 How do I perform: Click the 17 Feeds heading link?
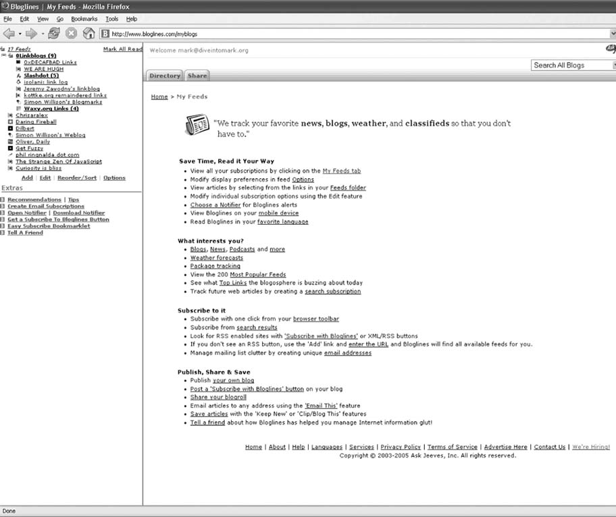[19, 49]
